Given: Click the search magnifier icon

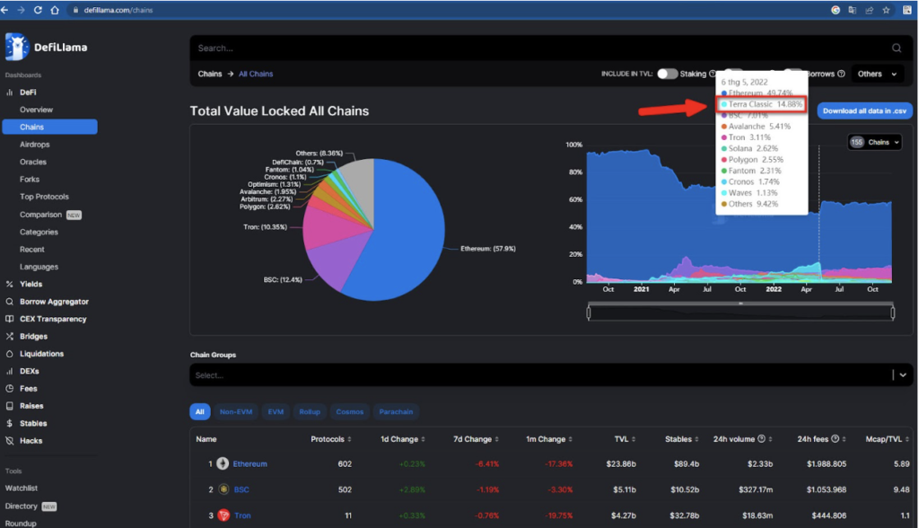Looking at the screenshot, I should (x=897, y=48).
